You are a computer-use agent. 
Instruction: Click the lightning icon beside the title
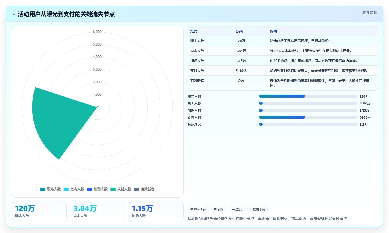(14, 14)
